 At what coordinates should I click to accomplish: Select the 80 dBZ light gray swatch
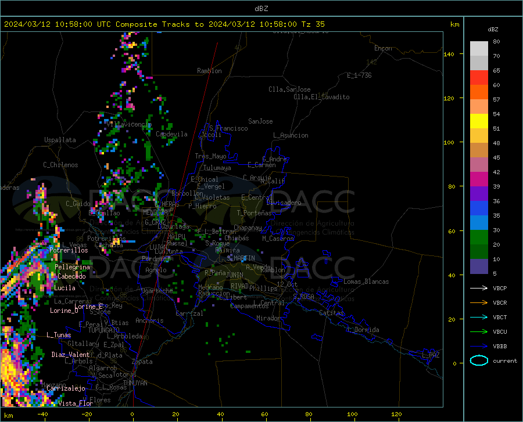point(479,49)
